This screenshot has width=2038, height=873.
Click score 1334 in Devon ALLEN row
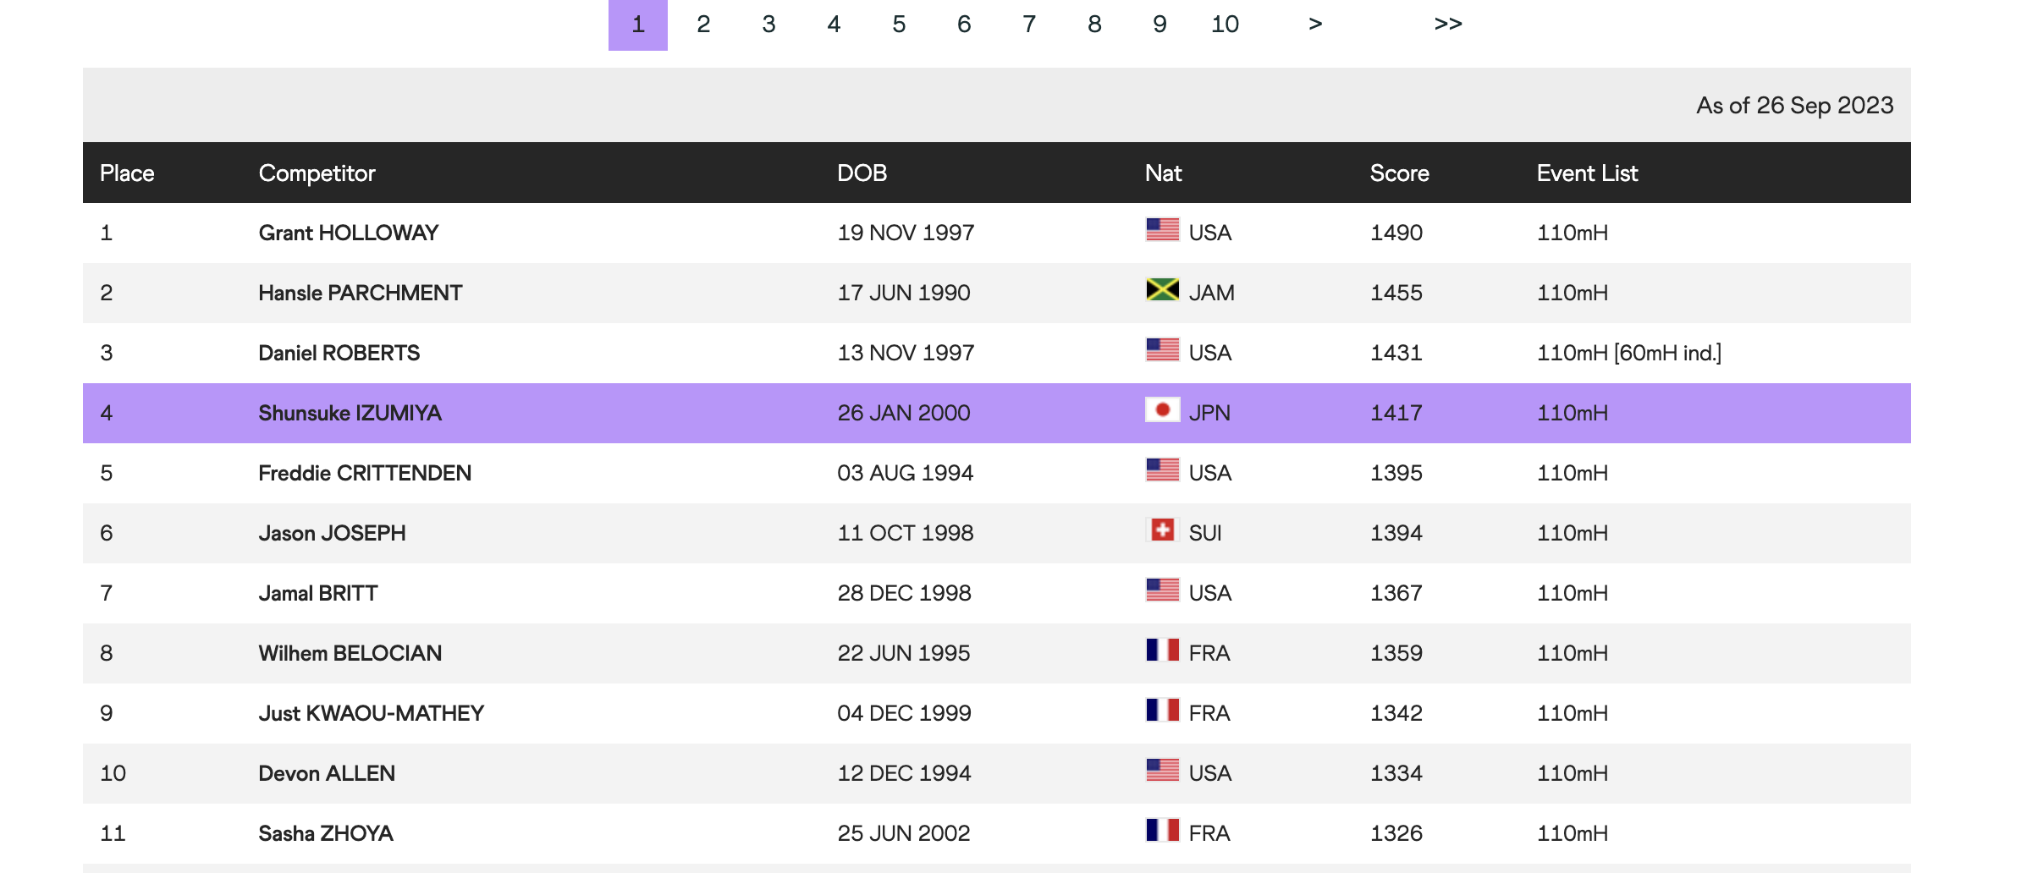pyautogui.click(x=1396, y=773)
